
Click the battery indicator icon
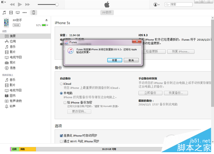click(x=45, y=25)
